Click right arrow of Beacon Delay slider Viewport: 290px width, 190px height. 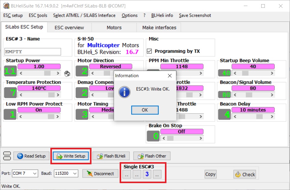pyautogui.click(x=272, y=117)
